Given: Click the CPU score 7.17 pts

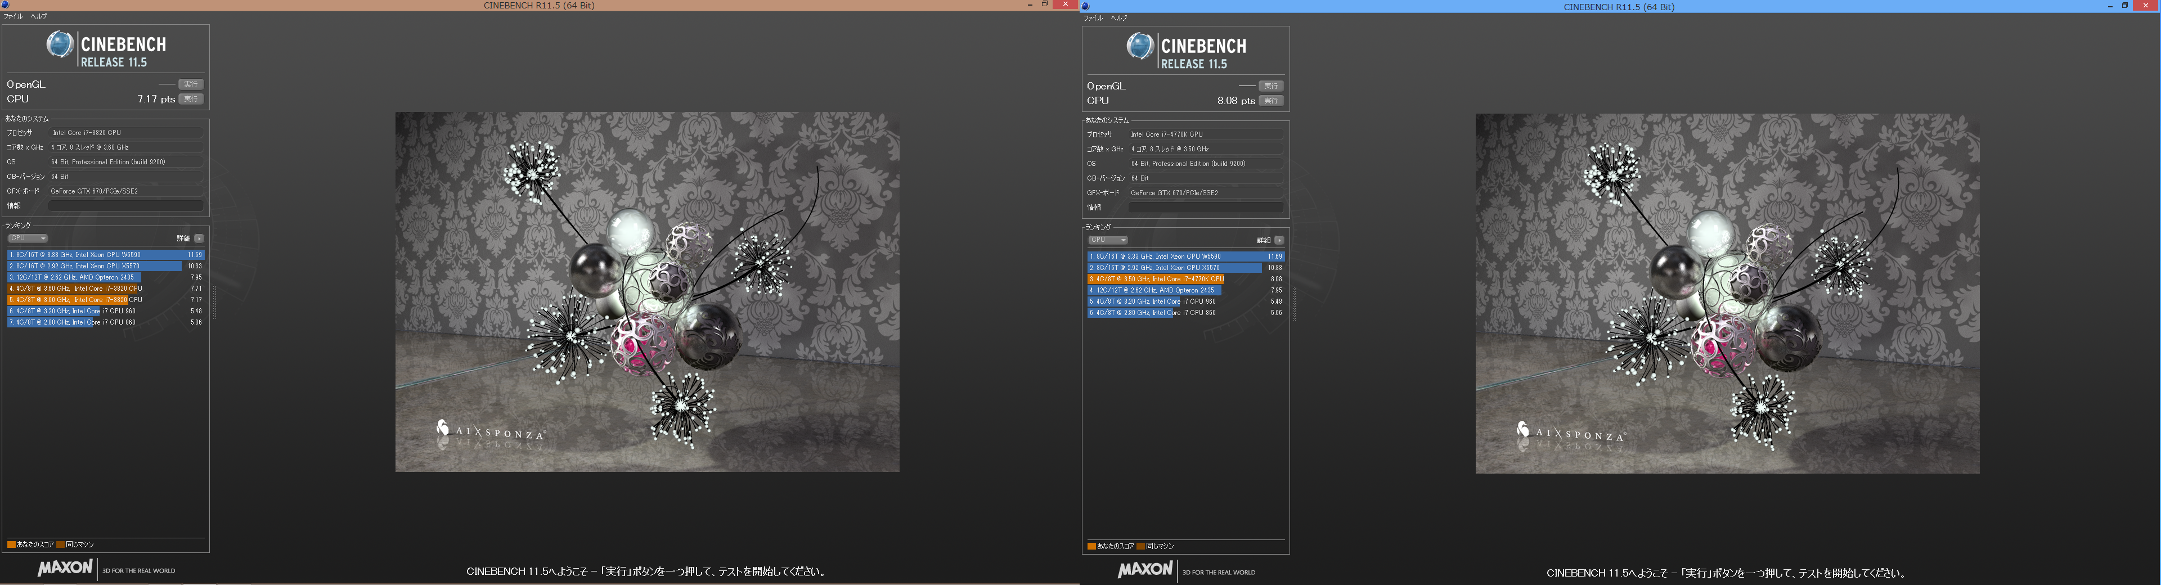Looking at the screenshot, I should (x=156, y=99).
